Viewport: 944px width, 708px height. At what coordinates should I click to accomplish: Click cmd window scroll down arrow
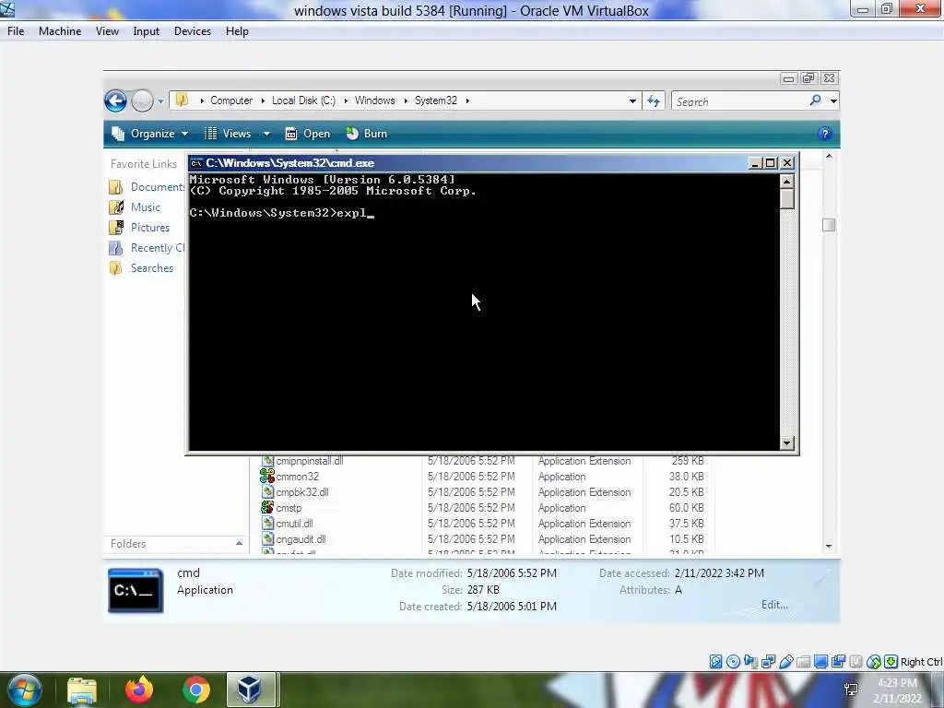coord(787,443)
